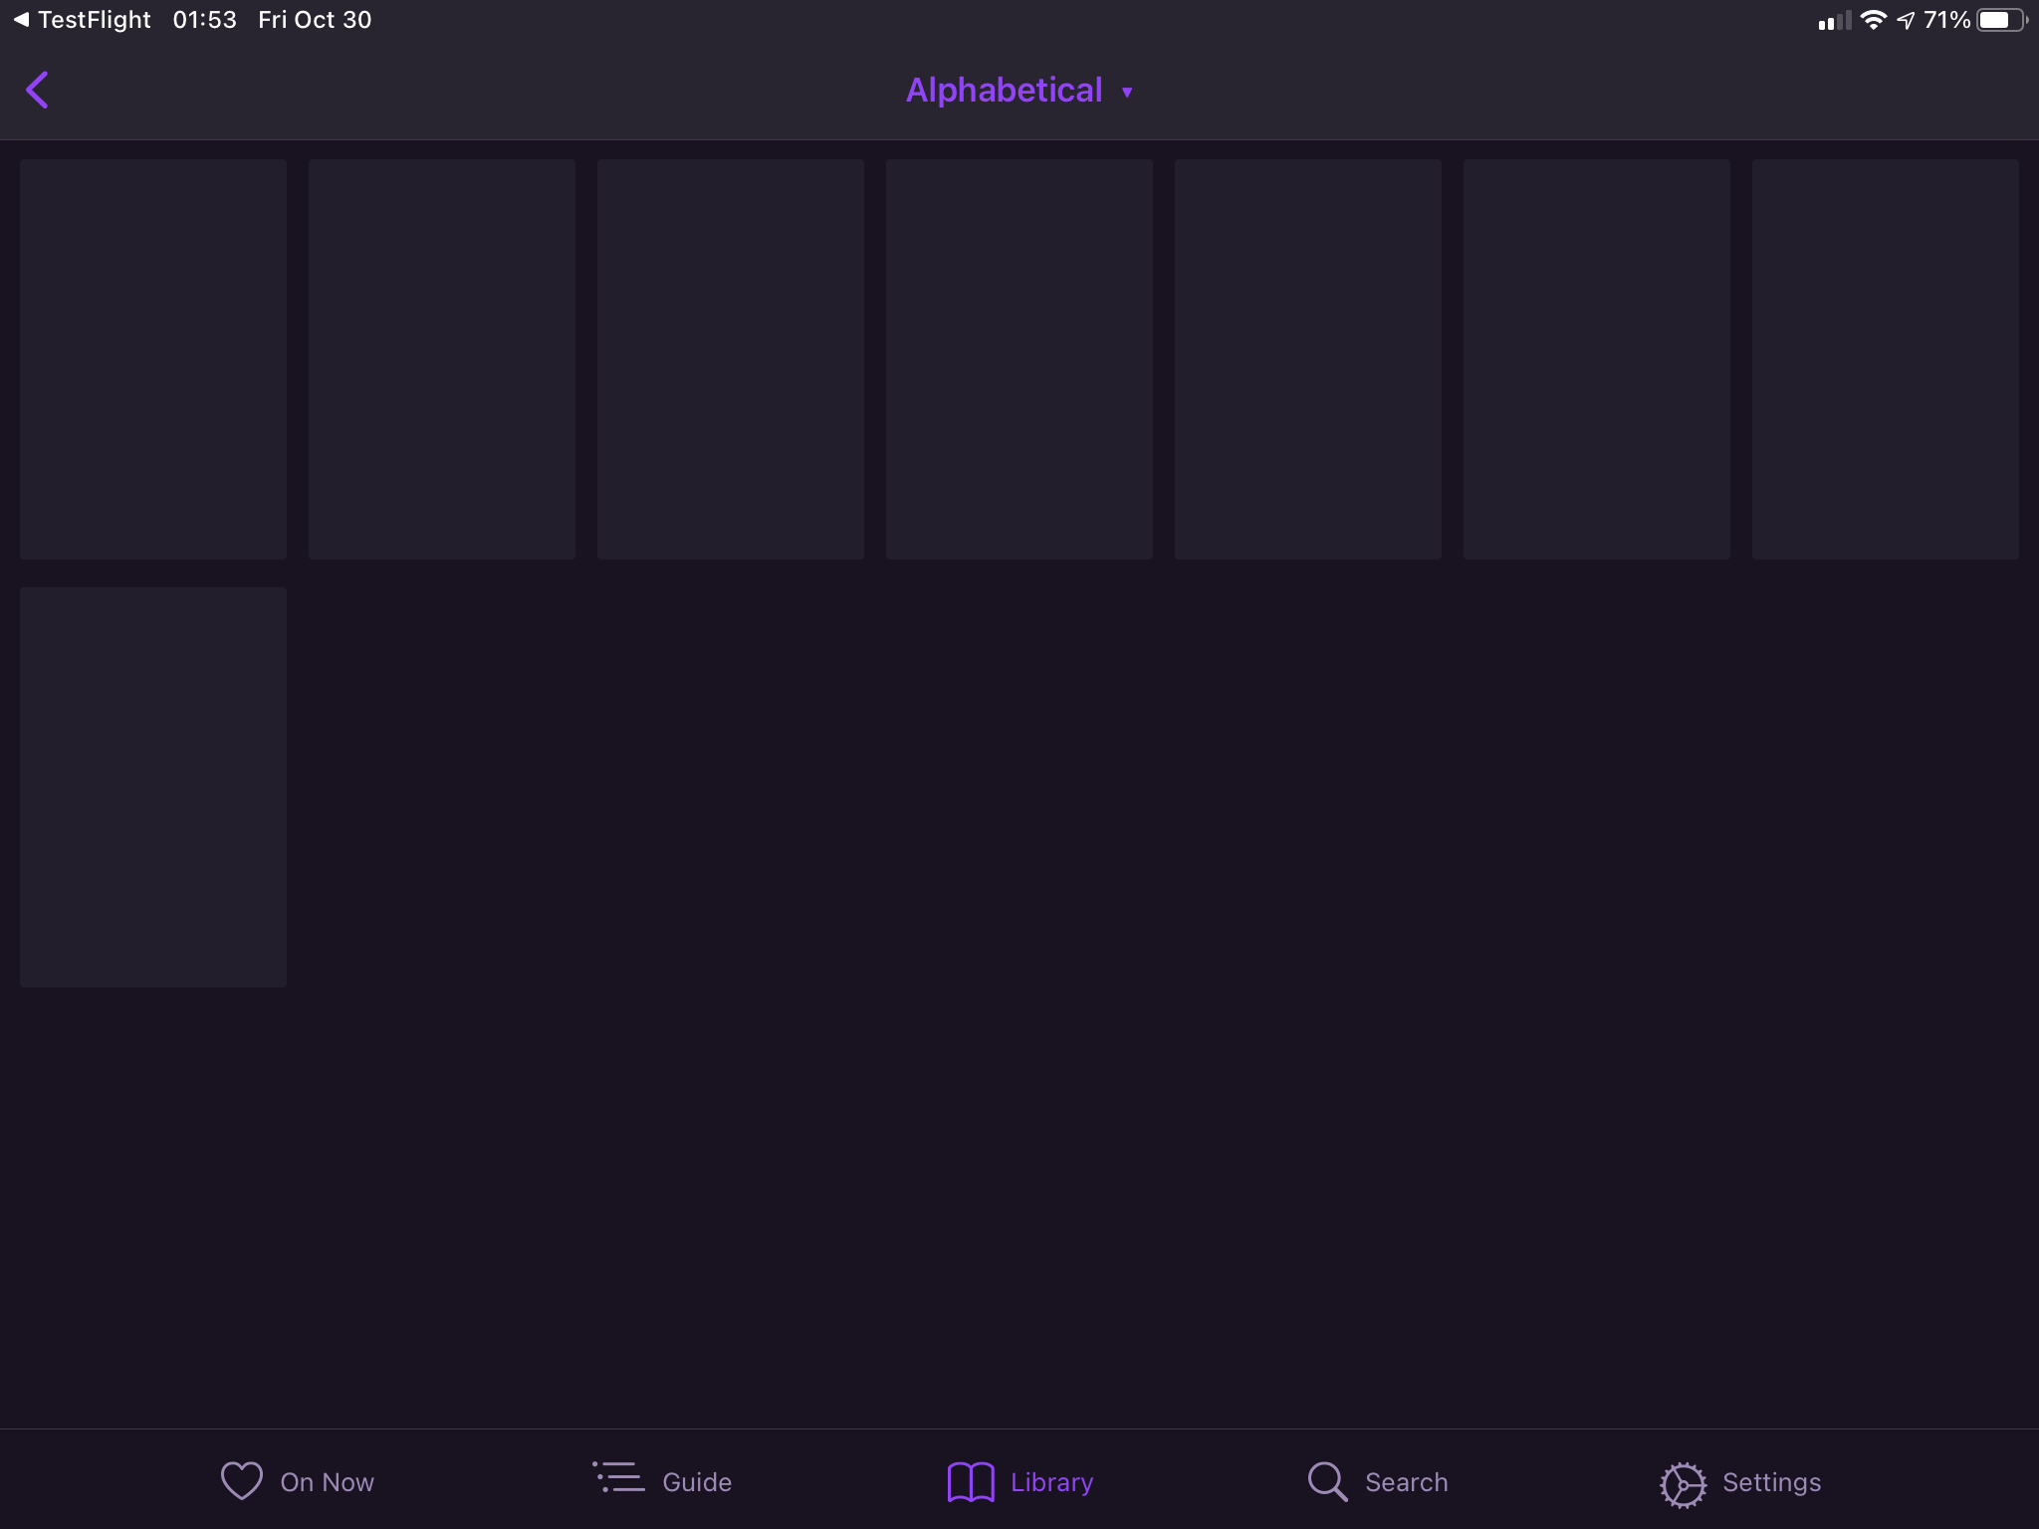Tap the Library book icon
The height and width of the screenshot is (1529, 2039).
[971, 1482]
